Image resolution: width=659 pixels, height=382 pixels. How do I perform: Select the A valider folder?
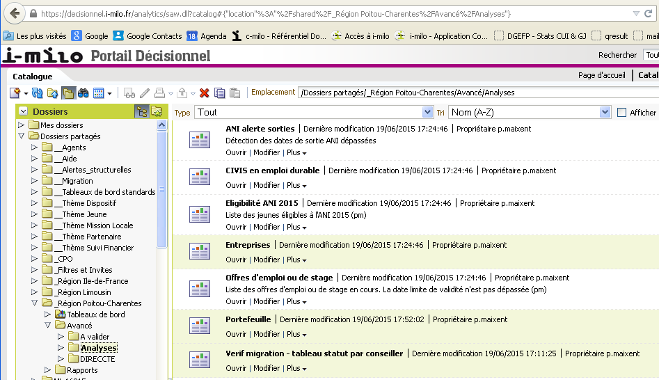[95, 337]
